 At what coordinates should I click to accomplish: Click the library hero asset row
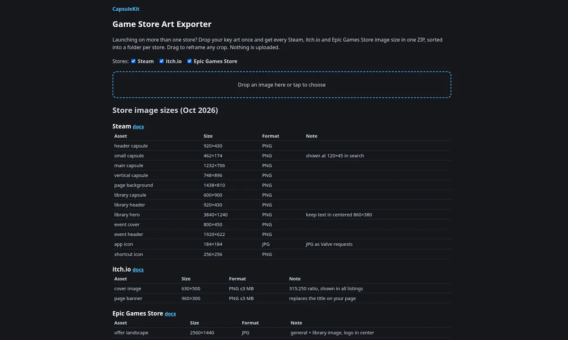[x=282, y=215]
